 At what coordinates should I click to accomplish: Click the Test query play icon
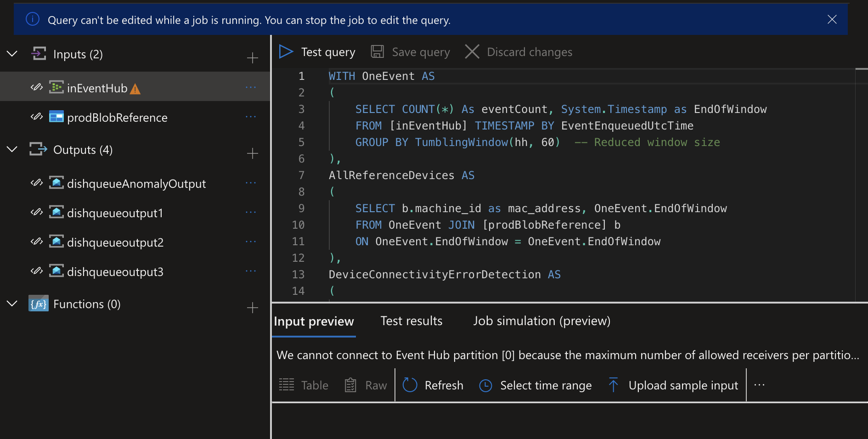(x=286, y=52)
